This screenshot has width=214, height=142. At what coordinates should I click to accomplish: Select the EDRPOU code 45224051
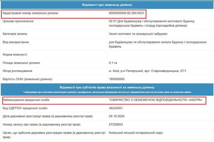coord(116,108)
